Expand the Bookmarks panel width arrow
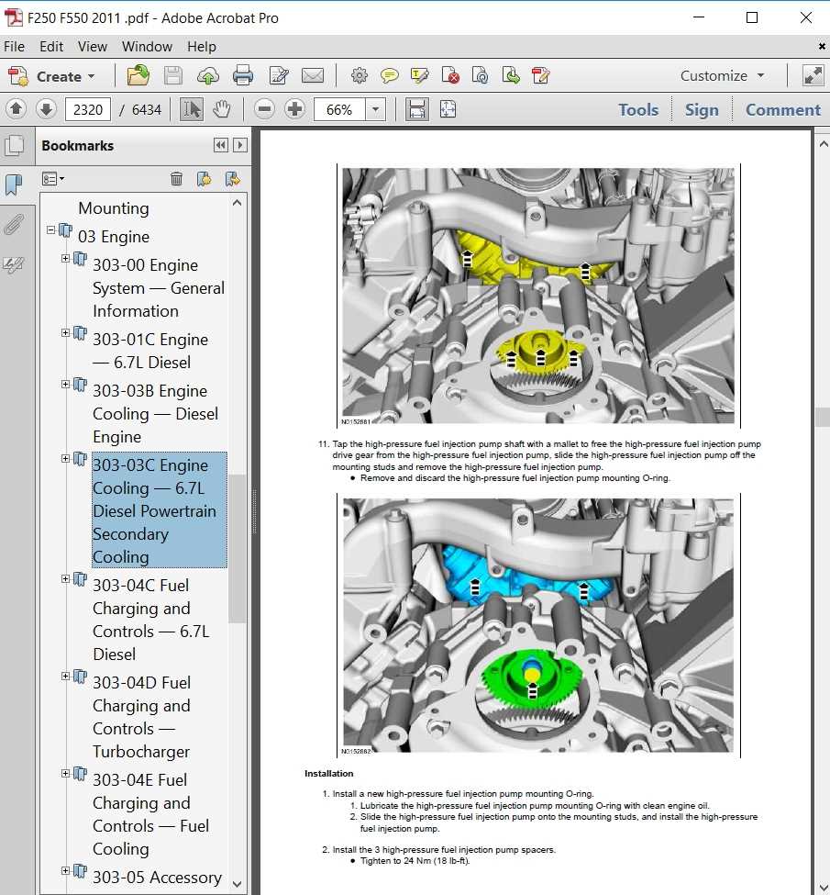 [240, 145]
